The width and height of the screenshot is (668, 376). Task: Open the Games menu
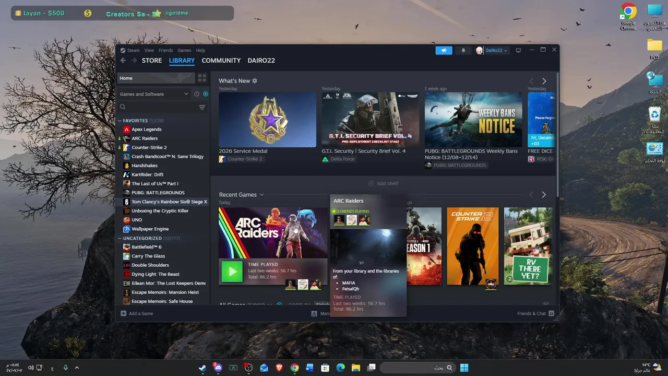184,51
